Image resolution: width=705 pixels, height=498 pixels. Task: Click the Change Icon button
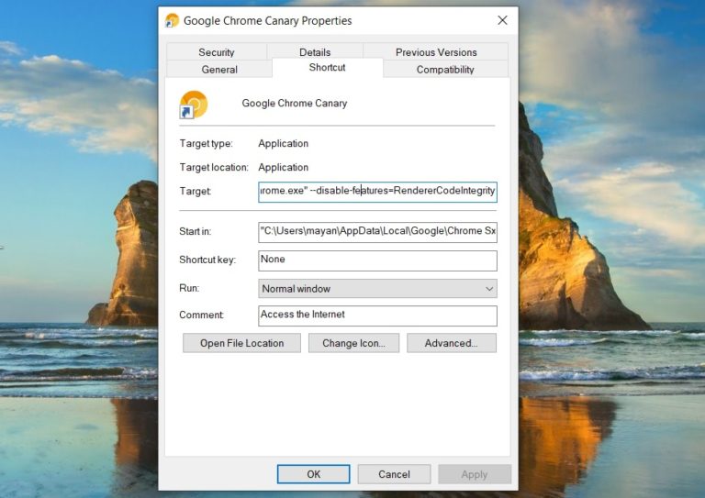[x=353, y=343]
